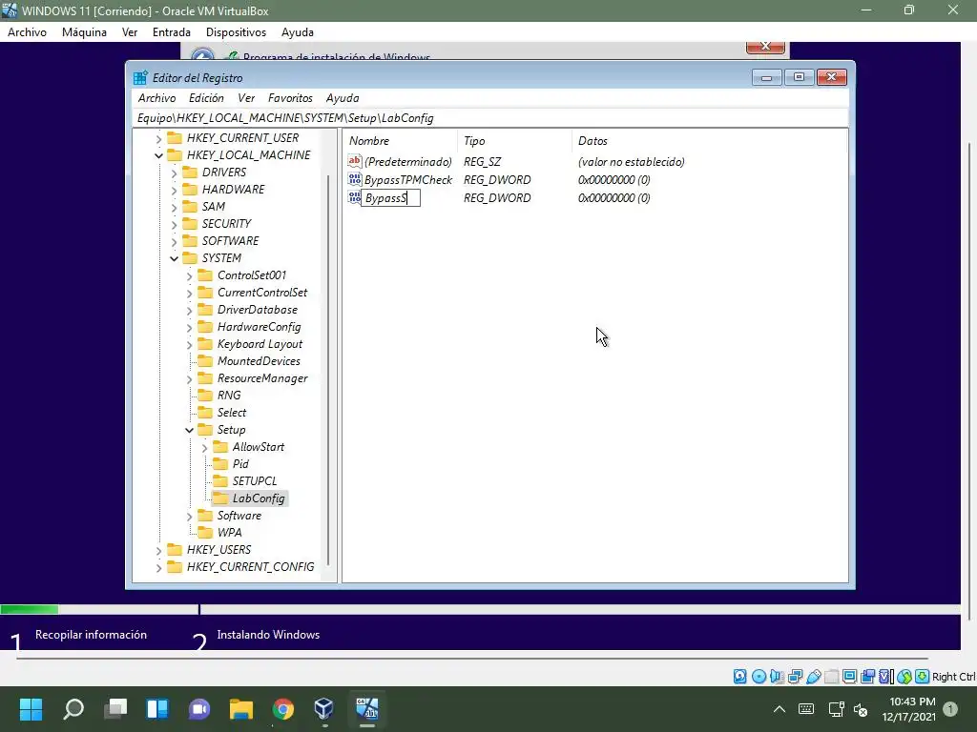Select the Select key

pos(231,412)
